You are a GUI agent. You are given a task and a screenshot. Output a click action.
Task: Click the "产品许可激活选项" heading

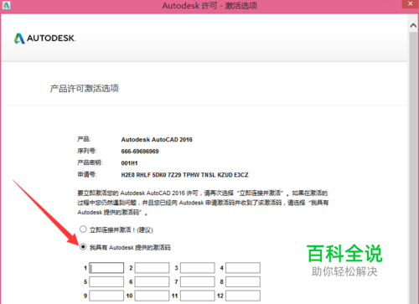click(85, 89)
